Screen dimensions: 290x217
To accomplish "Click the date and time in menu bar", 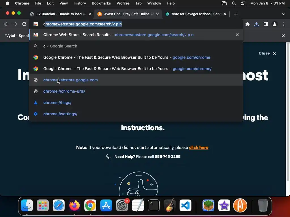I will click(267, 3).
